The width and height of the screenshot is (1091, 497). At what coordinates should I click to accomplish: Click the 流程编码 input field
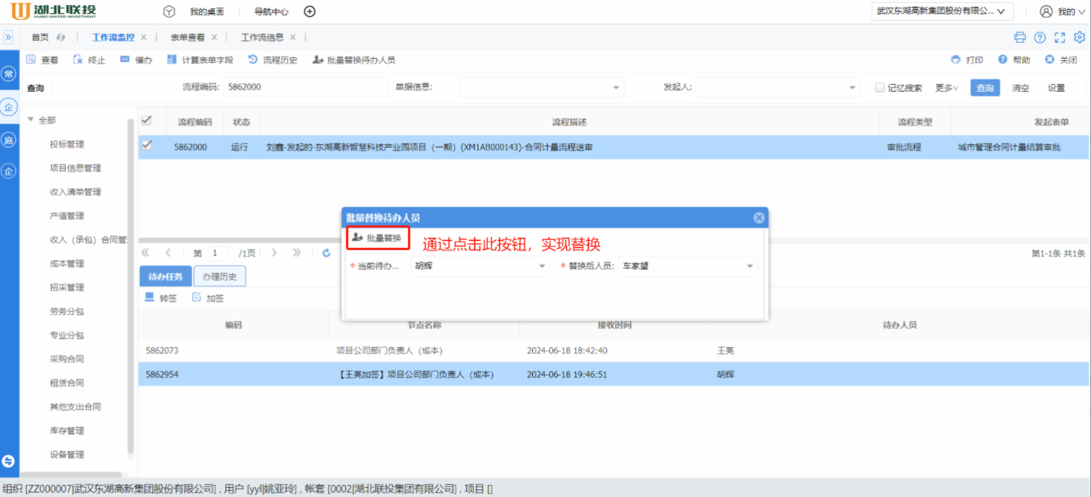pos(305,87)
